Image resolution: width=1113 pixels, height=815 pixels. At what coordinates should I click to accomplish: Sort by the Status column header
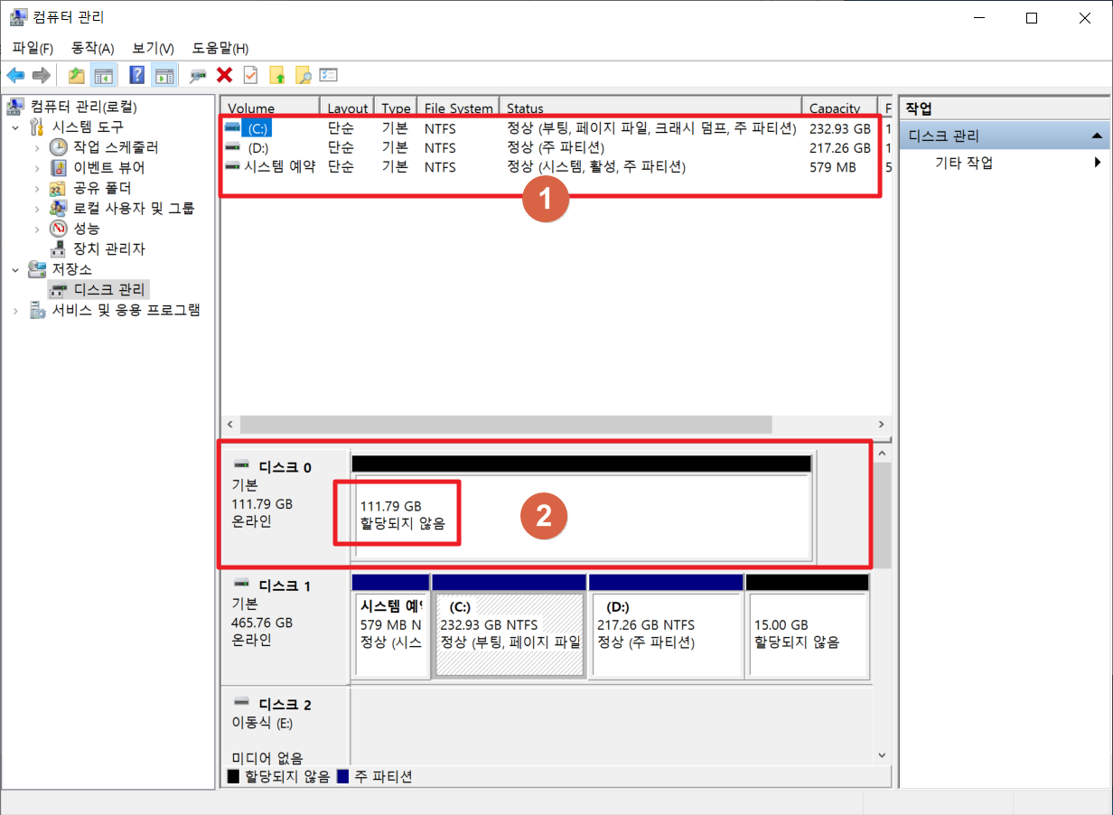(651, 107)
